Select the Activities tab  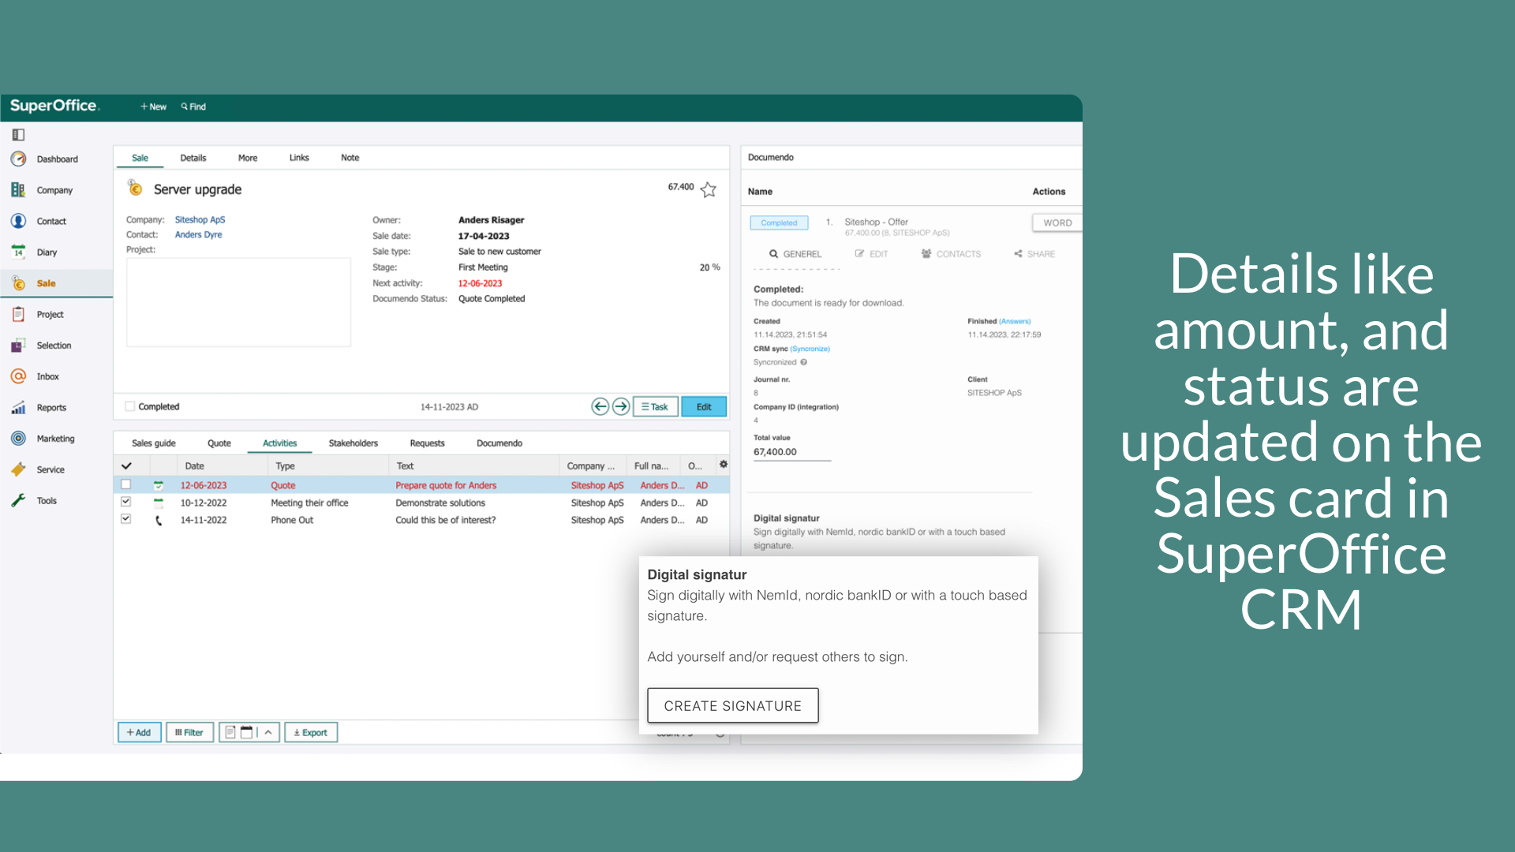point(280,443)
